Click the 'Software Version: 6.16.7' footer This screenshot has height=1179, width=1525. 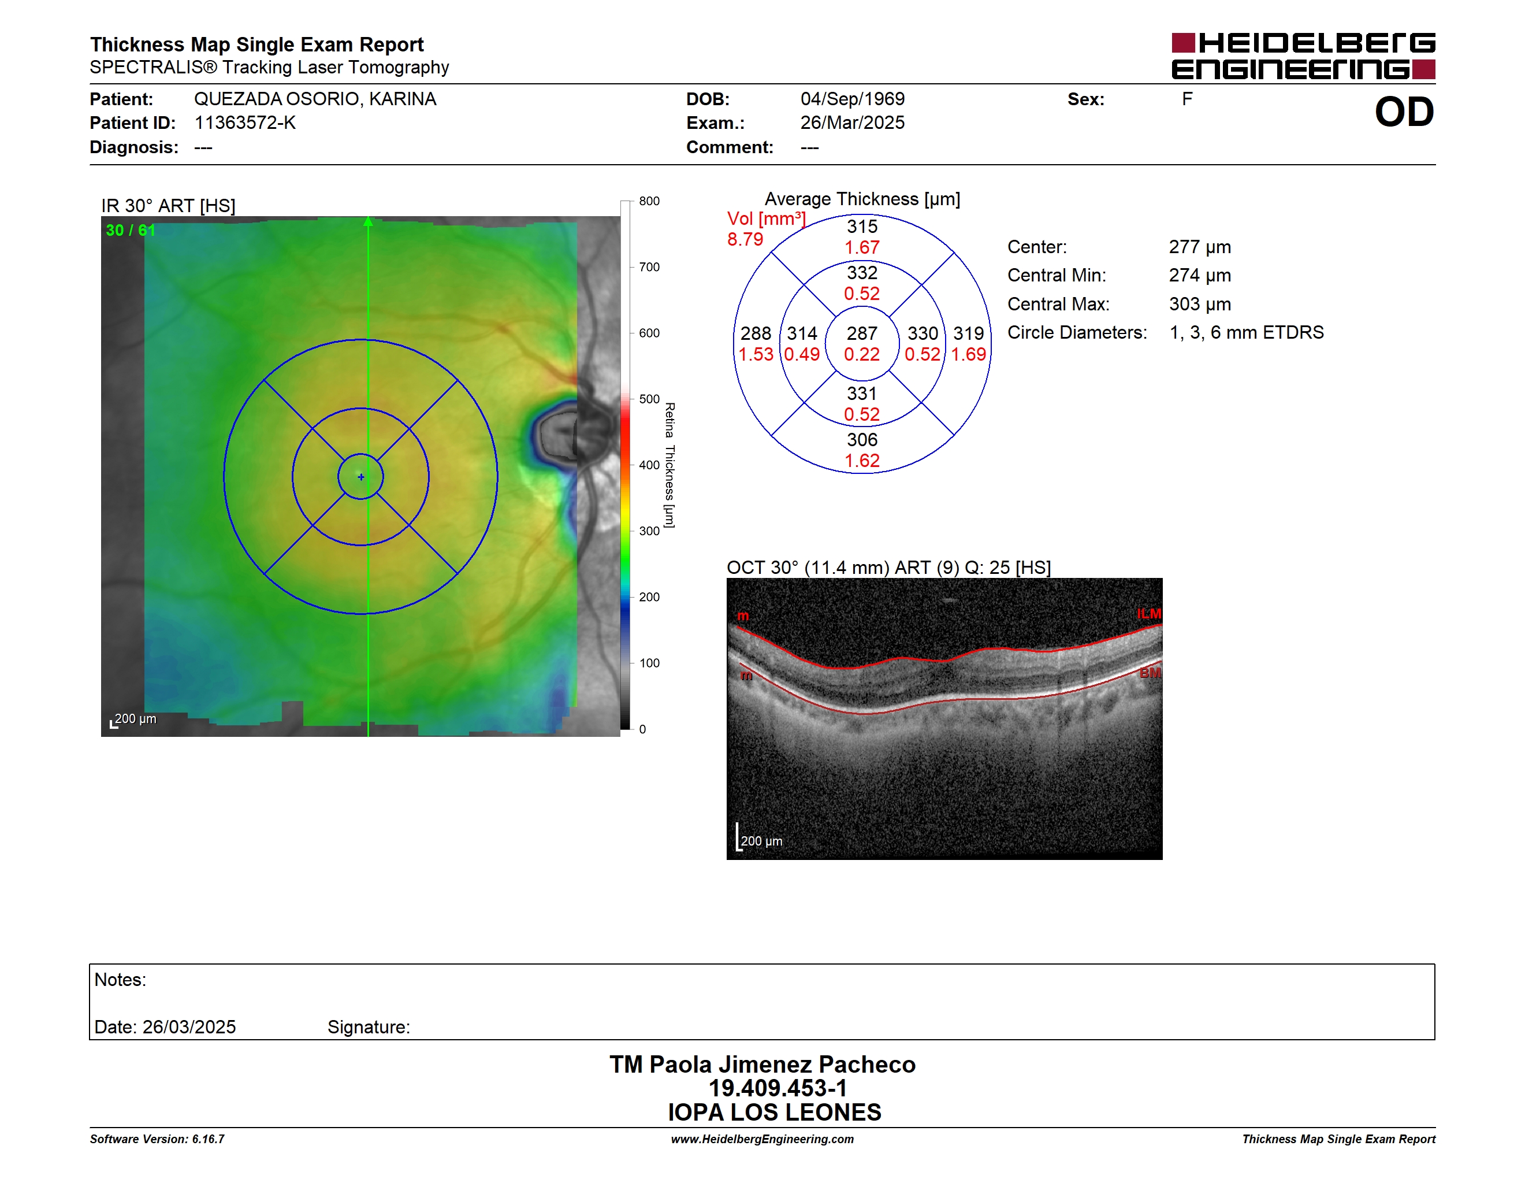click(157, 1139)
